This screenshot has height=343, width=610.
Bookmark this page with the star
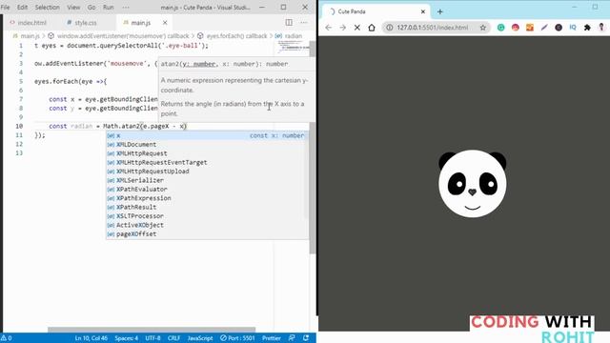[x=483, y=28]
